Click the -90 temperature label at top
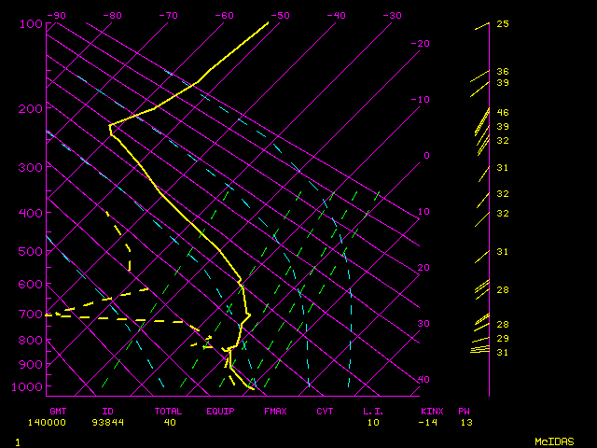This screenshot has width=597, height=448. point(56,16)
